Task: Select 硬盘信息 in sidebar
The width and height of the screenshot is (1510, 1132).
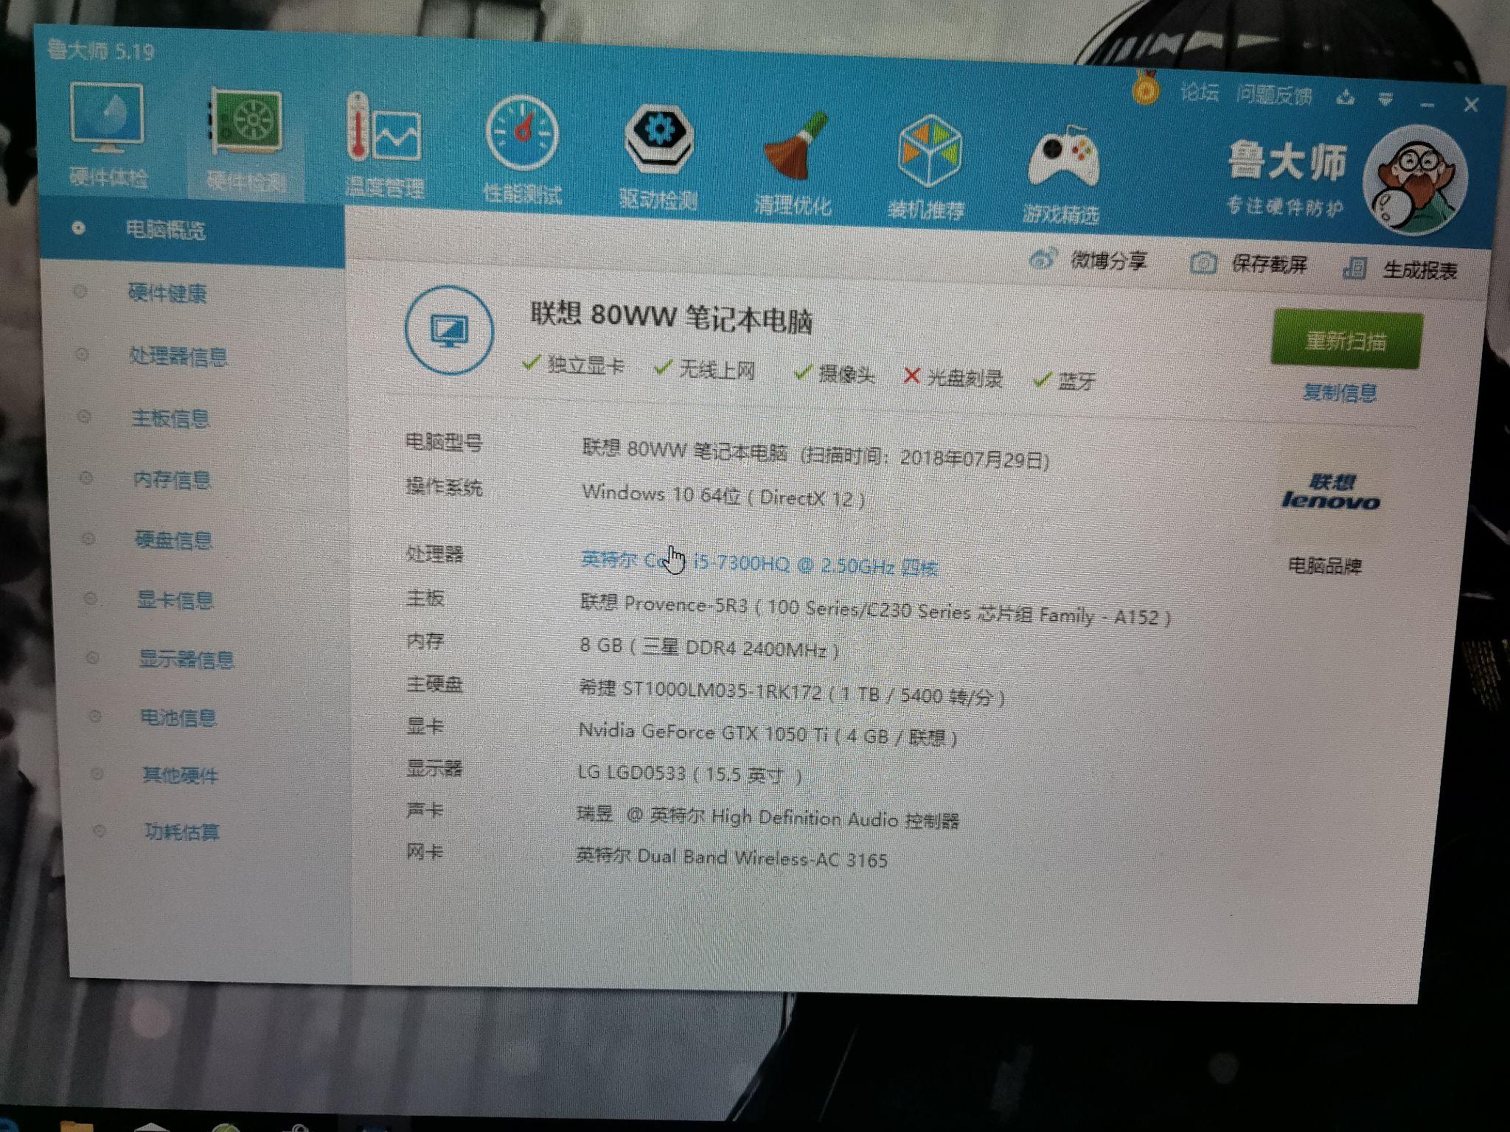Action: pyautogui.click(x=173, y=540)
